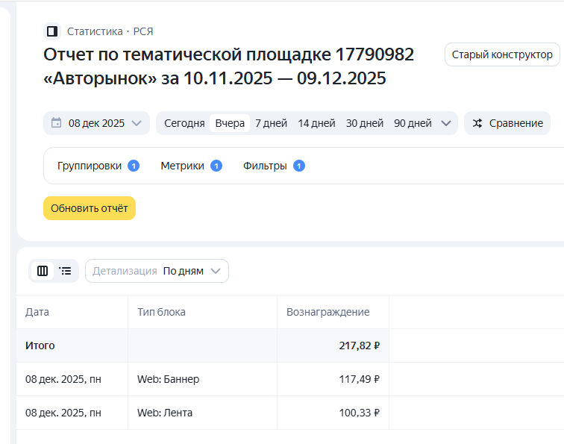Click the badge counter next to Метрики
Viewport: 564px width, 444px height.
point(216,166)
